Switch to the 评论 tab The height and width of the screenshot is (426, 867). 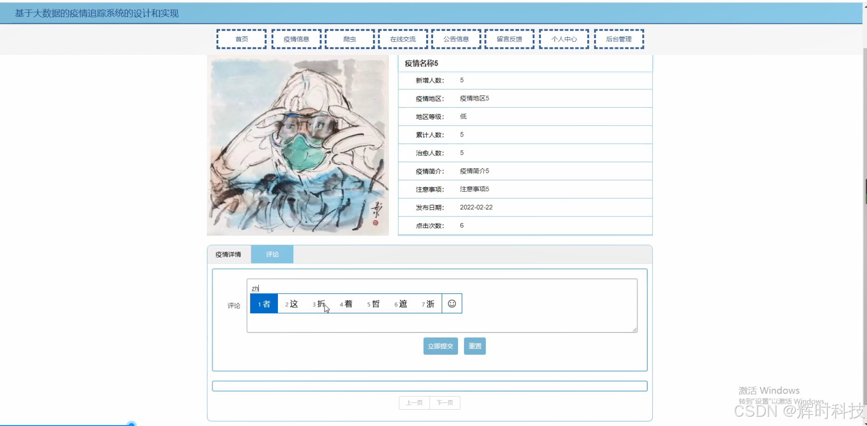click(272, 254)
